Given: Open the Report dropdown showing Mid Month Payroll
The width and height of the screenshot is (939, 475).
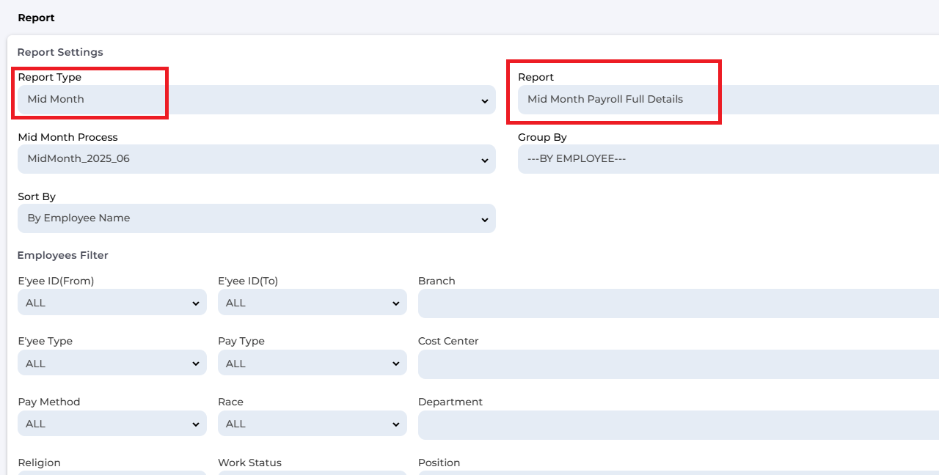Looking at the screenshot, I should [x=726, y=100].
